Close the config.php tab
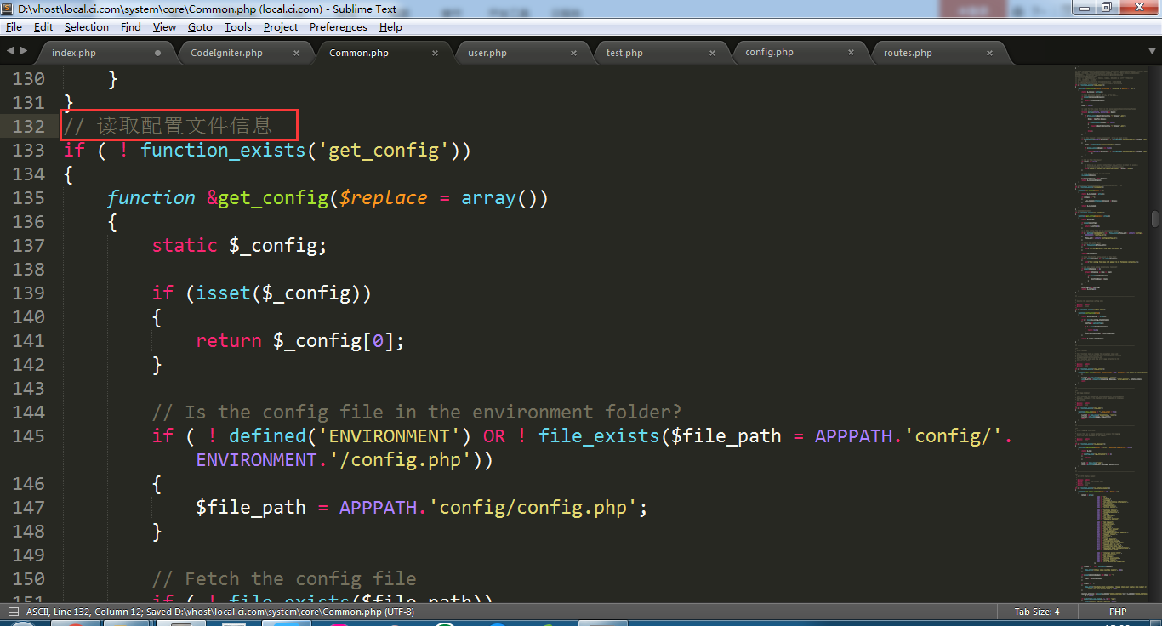Image resolution: width=1162 pixels, height=626 pixels. pos(851,53)
